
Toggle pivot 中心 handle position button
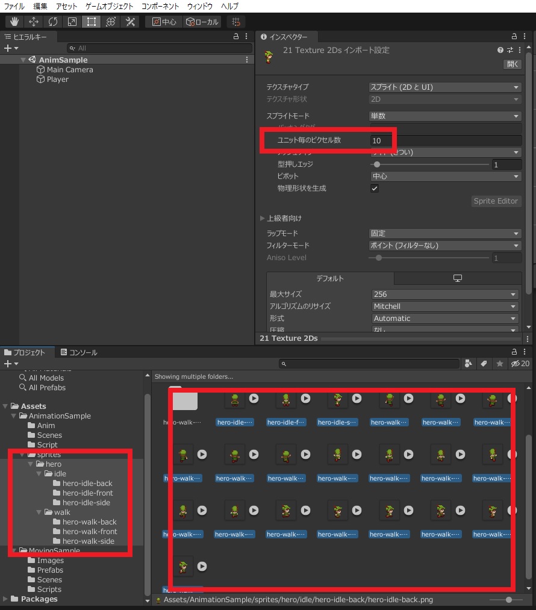[x=164, y=22]
